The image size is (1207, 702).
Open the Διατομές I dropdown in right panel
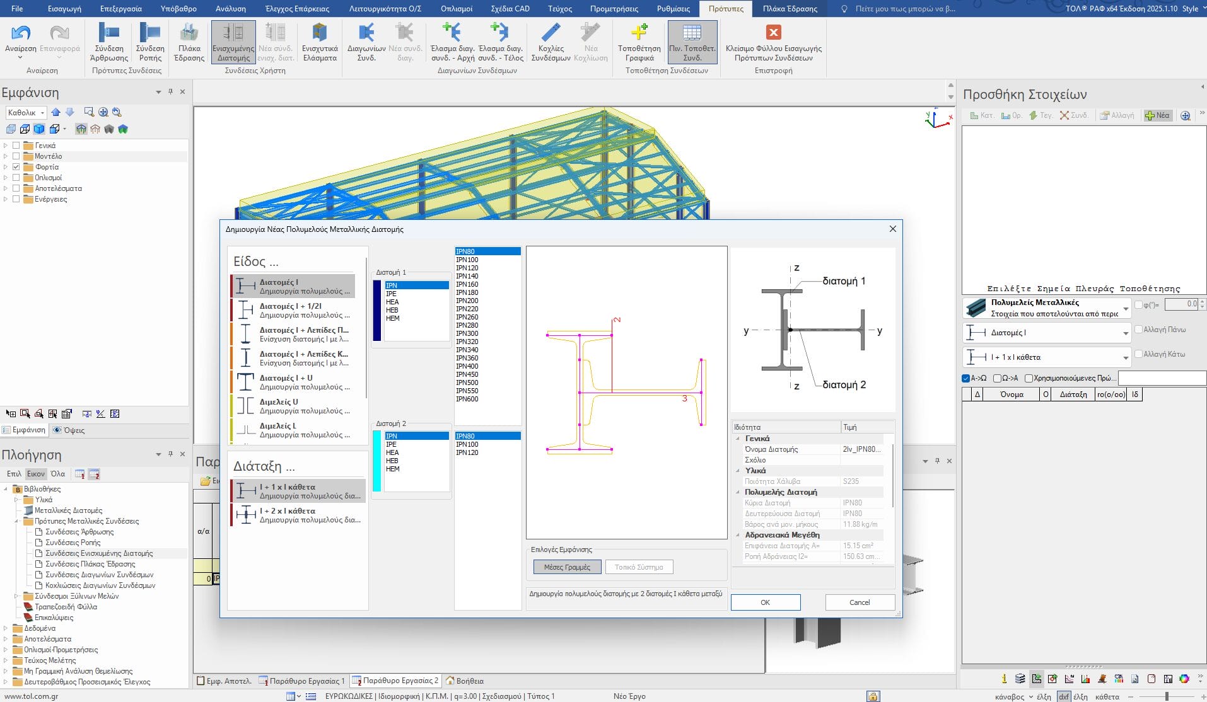1125,333
